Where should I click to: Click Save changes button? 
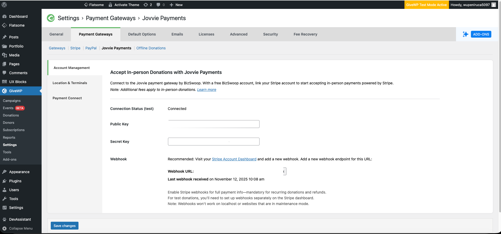[x=64, y=226]
